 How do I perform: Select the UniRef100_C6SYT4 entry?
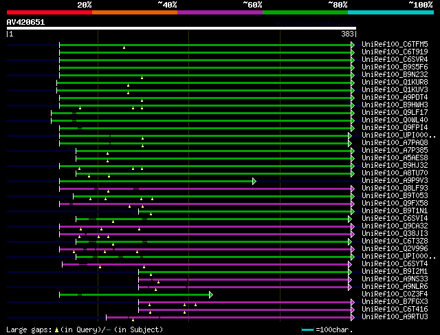click(395, 264)
